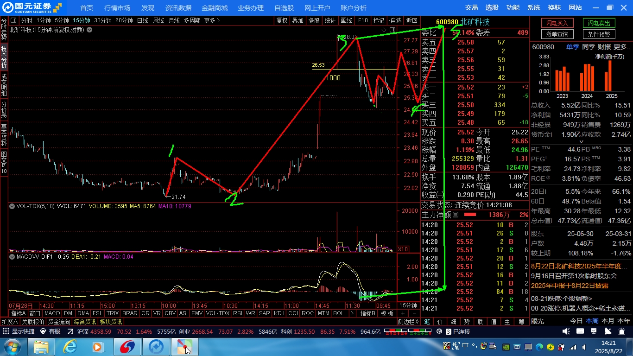Select 筹 tab in bottom-right row
The image size is (633, 356).
(522, 321)
